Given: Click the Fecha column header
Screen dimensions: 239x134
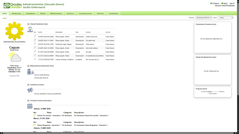Looking at the screenshot, I should [x=40, y=32].
